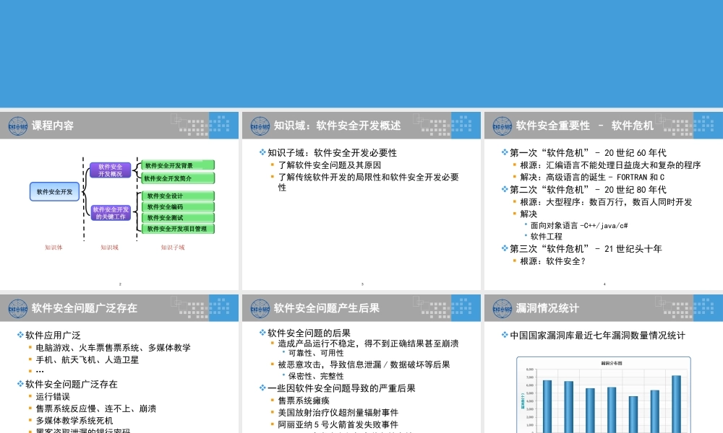Collapse the 软件安全开发 root node
Image resolution: width=723 pixels, height=433 pixels.
click(54, 191)
